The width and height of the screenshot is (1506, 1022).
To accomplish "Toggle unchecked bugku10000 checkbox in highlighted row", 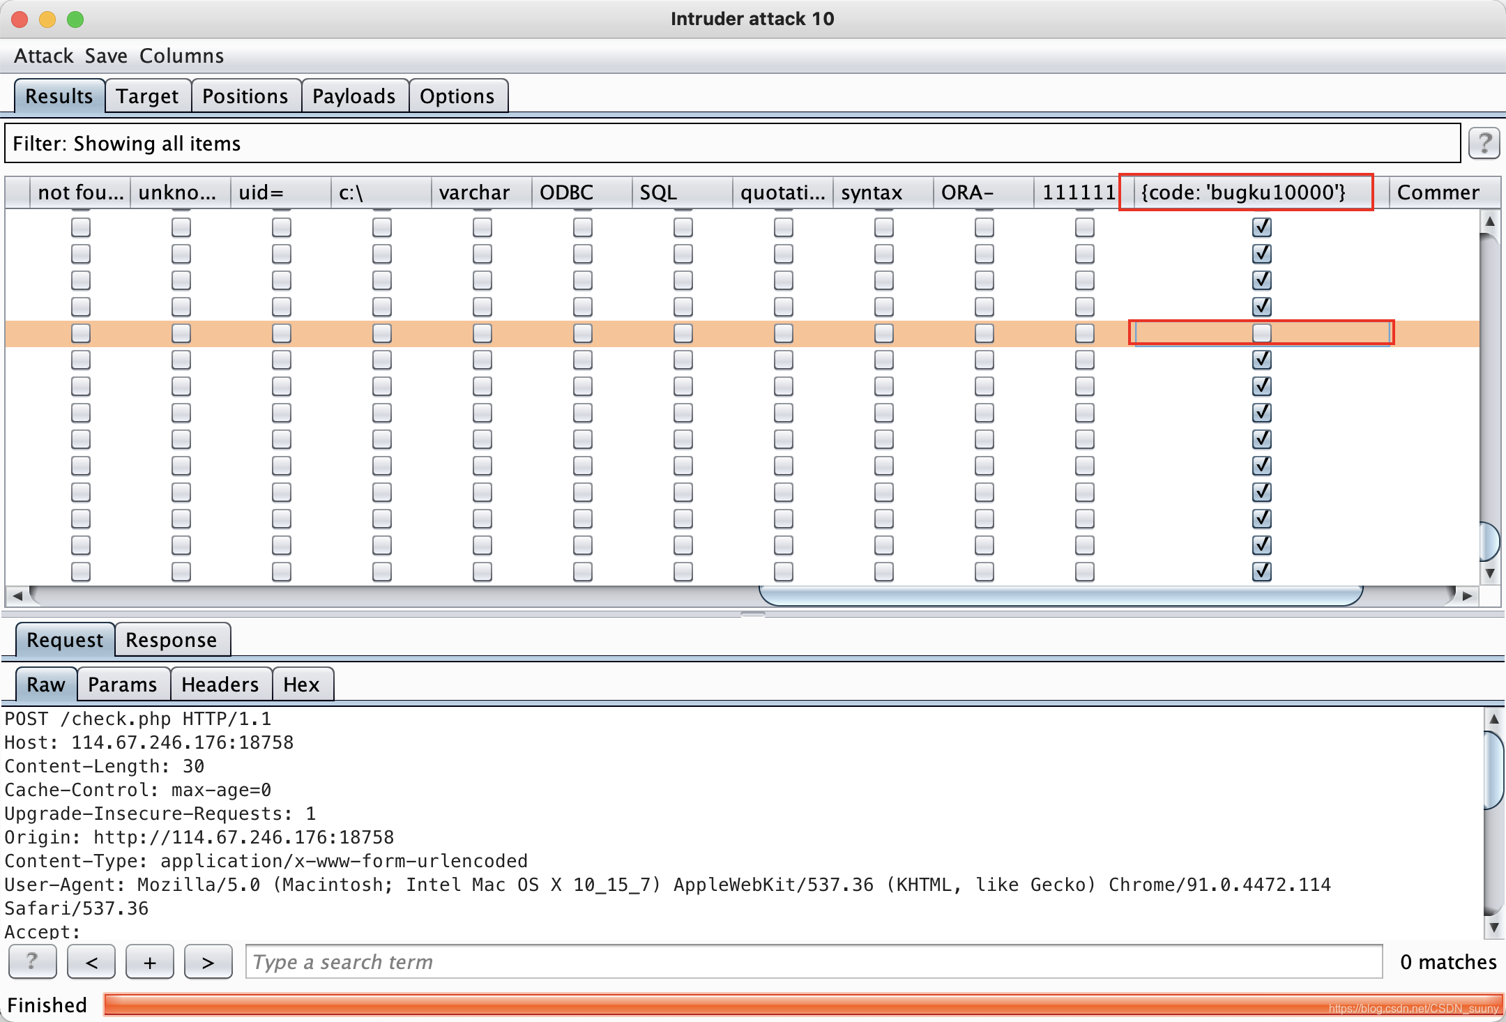I will point(1261,333).
